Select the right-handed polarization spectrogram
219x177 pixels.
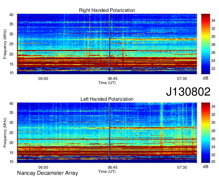click(x=107, y=44)
